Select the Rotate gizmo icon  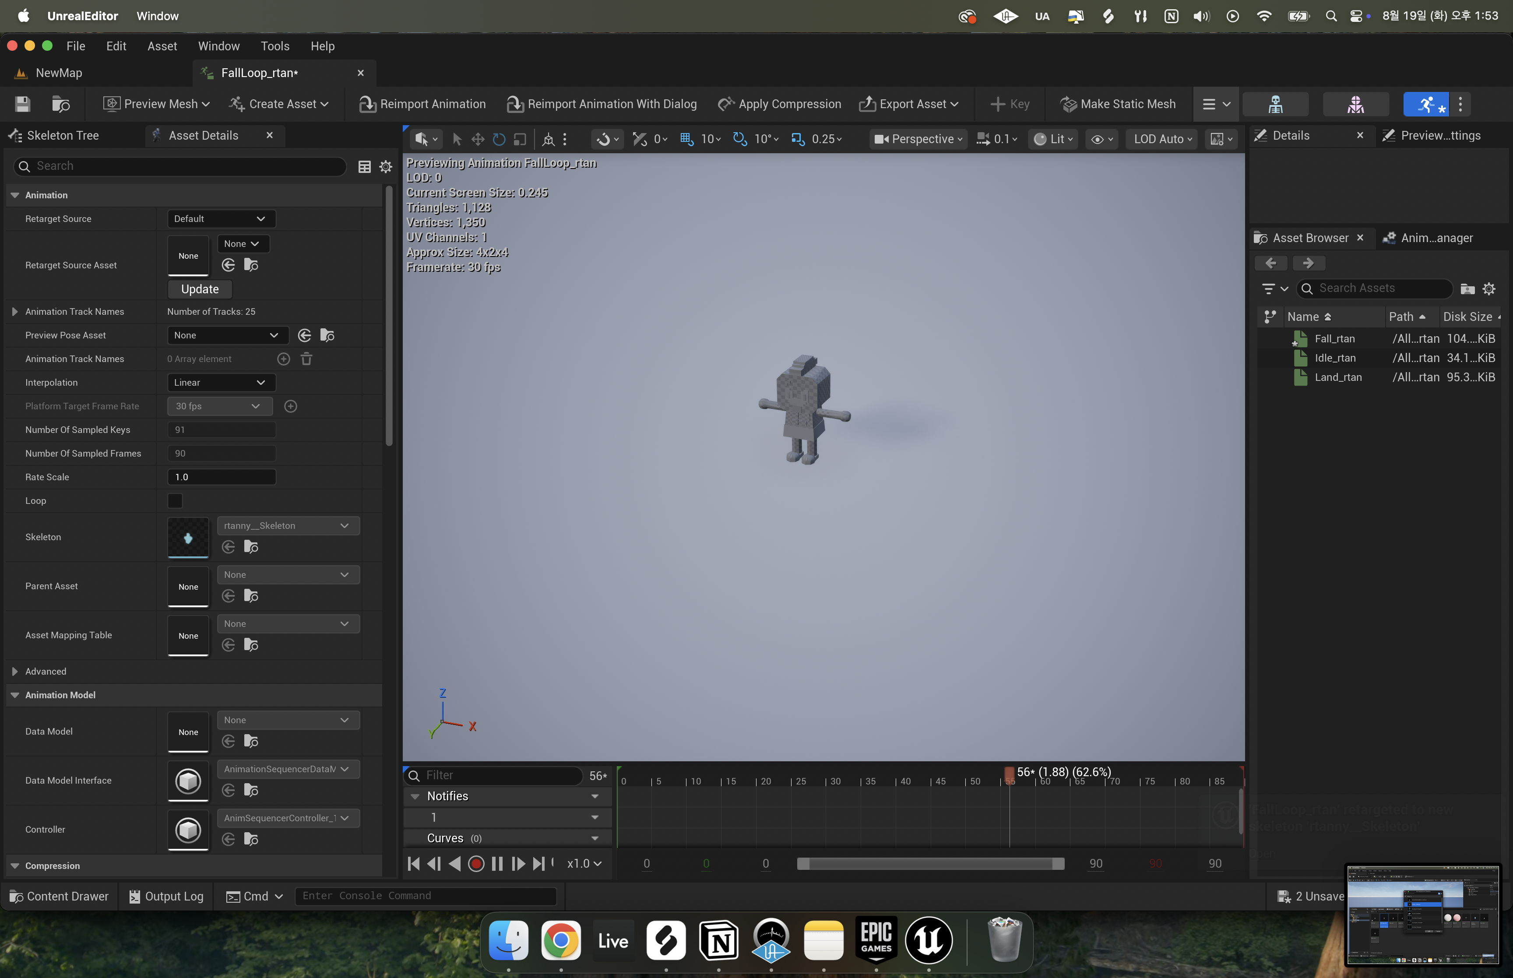click(499, 139)
